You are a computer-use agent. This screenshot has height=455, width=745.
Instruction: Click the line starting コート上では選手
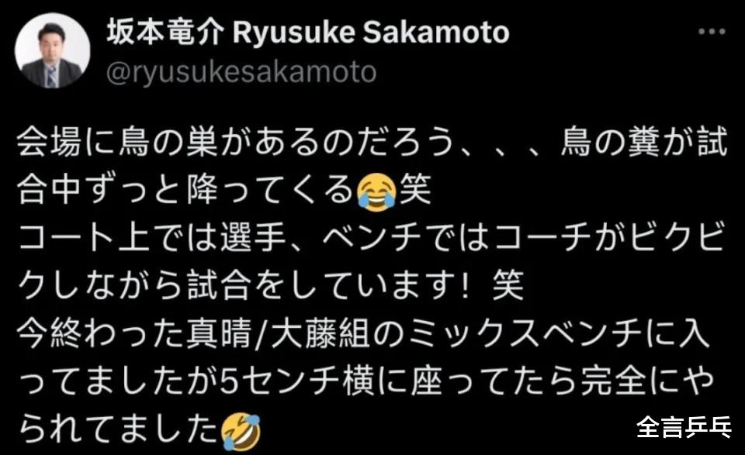[372, 238]
